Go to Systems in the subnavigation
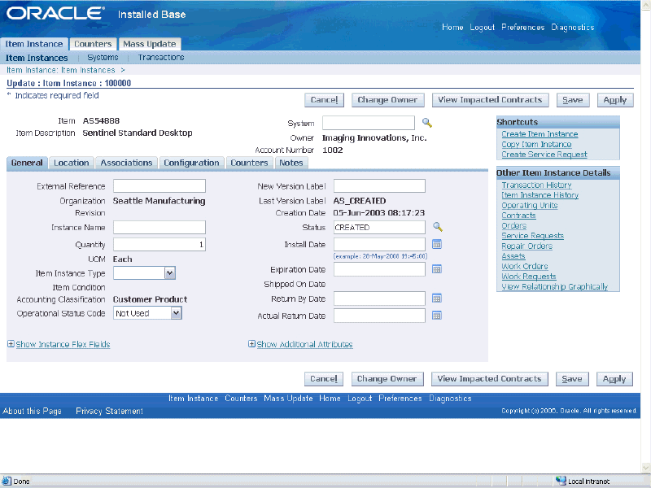The image size is (651, 488). [x=103, y=57]
